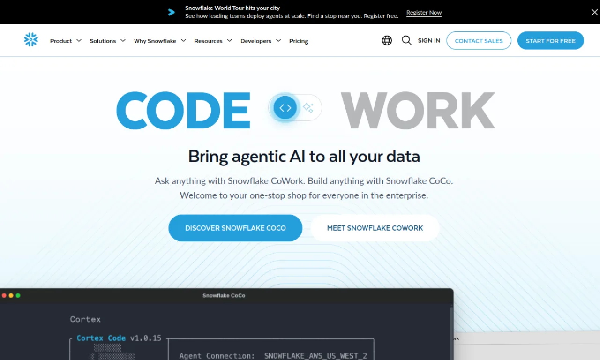Go to the Pricing page
The height and width of the screenshot is (360, 600).
point(299,41)
